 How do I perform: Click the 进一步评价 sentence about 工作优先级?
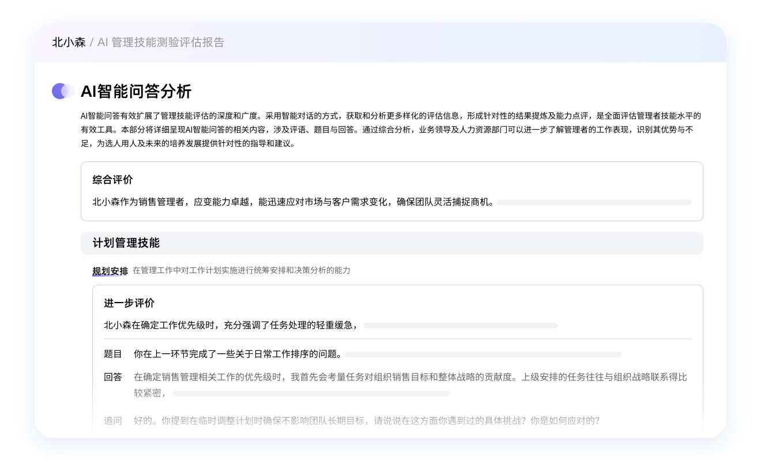pos(232,326)
